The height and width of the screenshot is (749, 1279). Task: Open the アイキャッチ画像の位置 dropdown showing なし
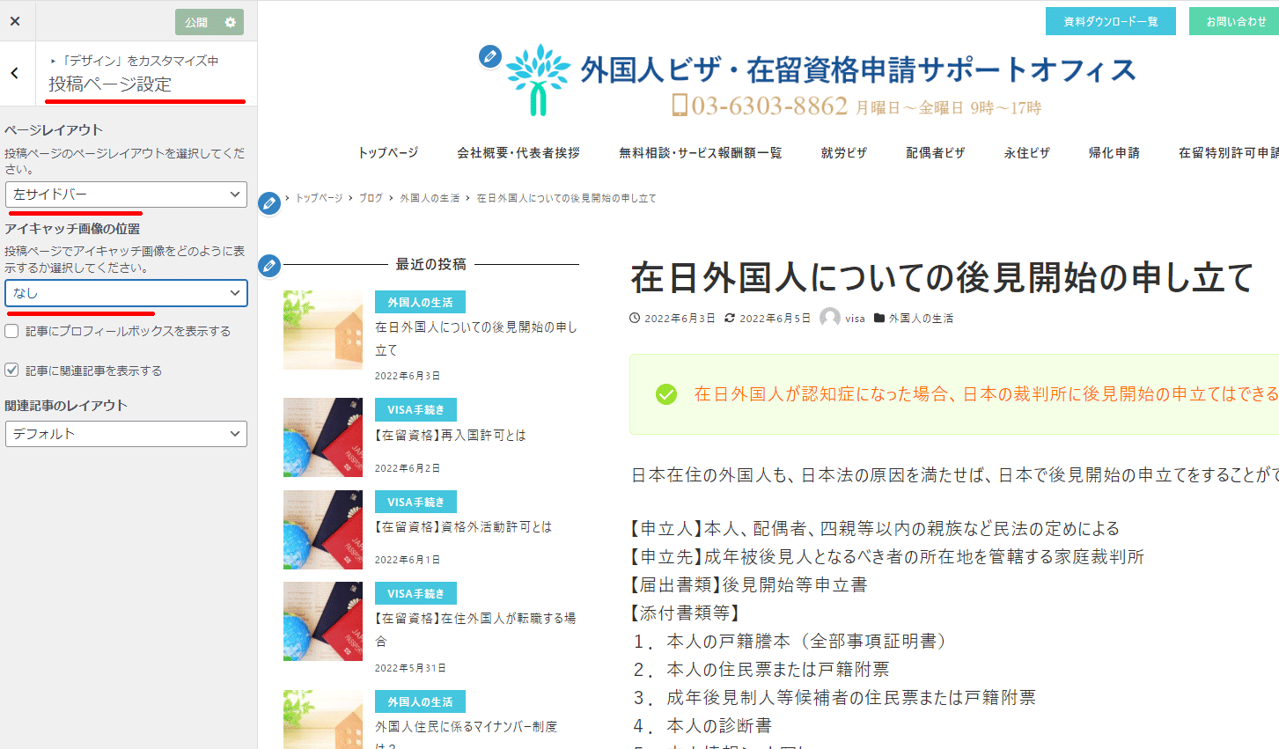click(126, 293)
